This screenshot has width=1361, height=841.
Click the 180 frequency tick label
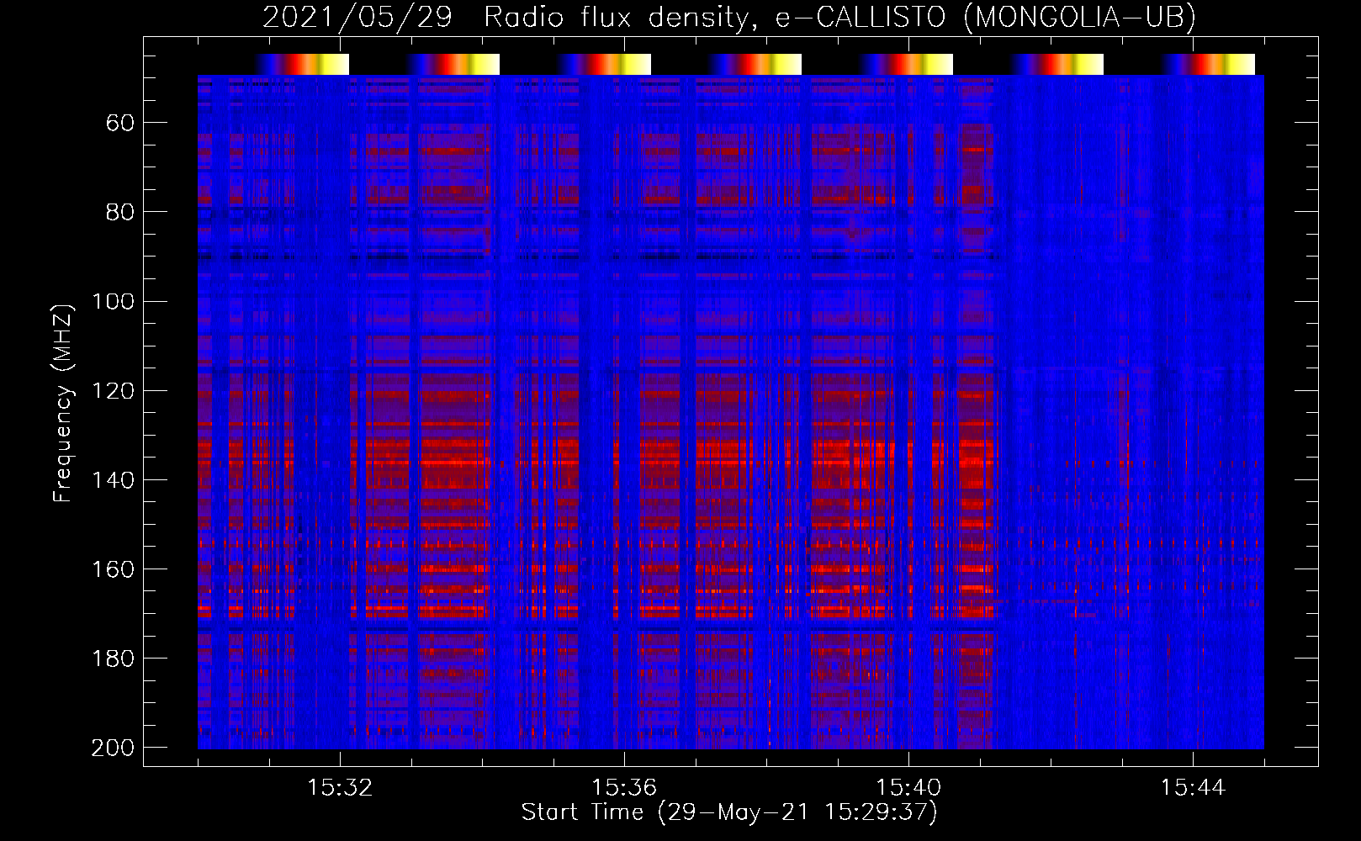pos(114,659)
